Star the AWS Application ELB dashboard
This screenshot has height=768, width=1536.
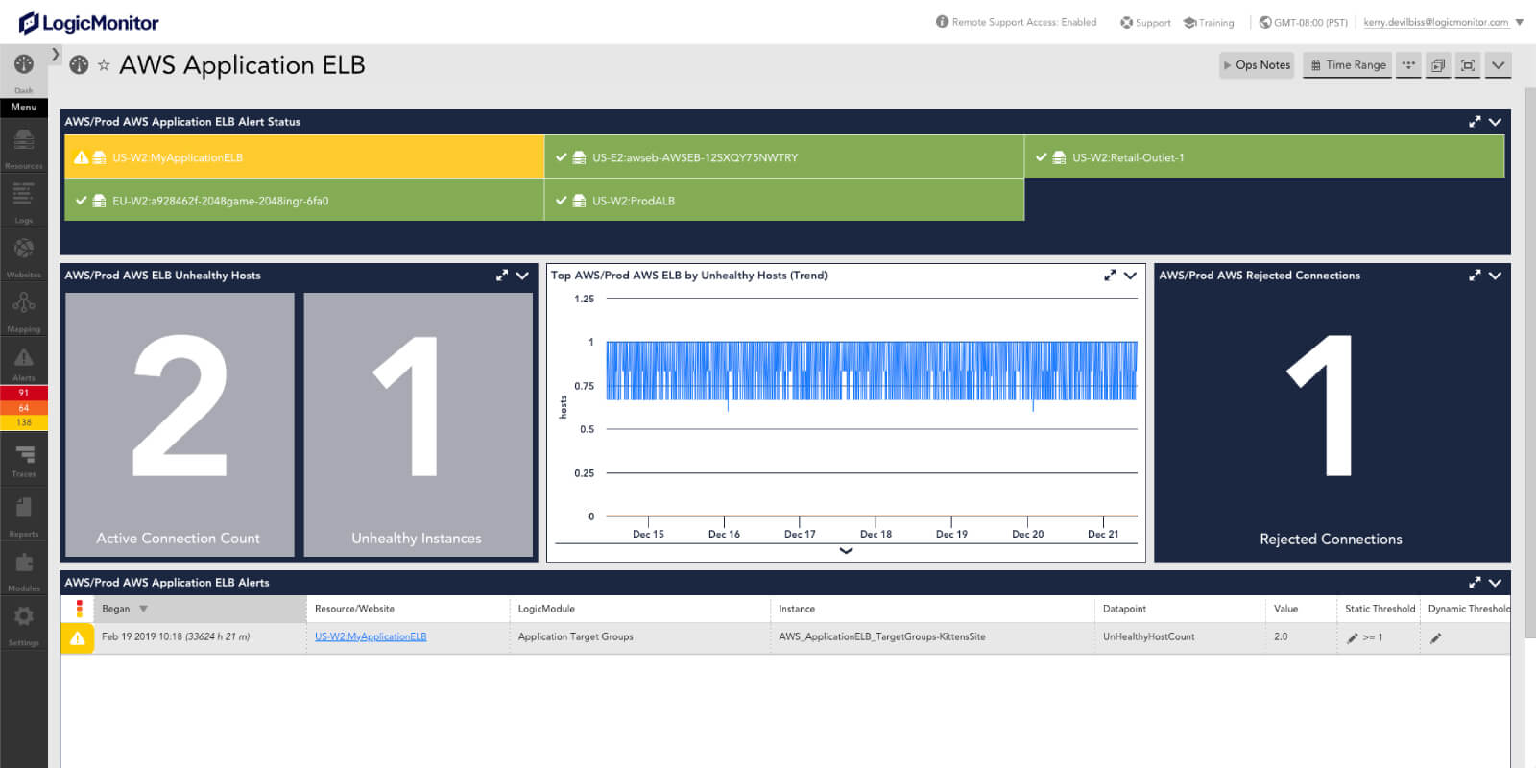(x=104, y=65)
